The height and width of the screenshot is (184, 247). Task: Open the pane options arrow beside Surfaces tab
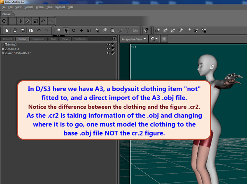(114, 39)
